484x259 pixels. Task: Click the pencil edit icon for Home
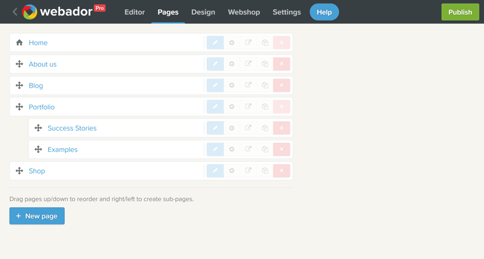click(x=215, y=43)
